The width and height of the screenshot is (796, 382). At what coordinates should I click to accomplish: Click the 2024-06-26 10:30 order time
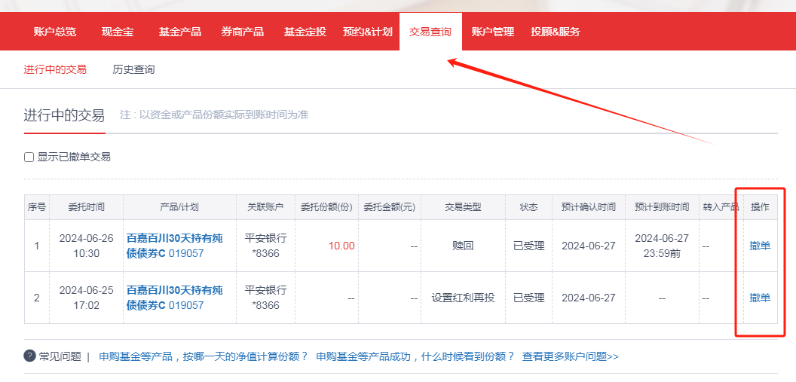(x=86, y=246)
